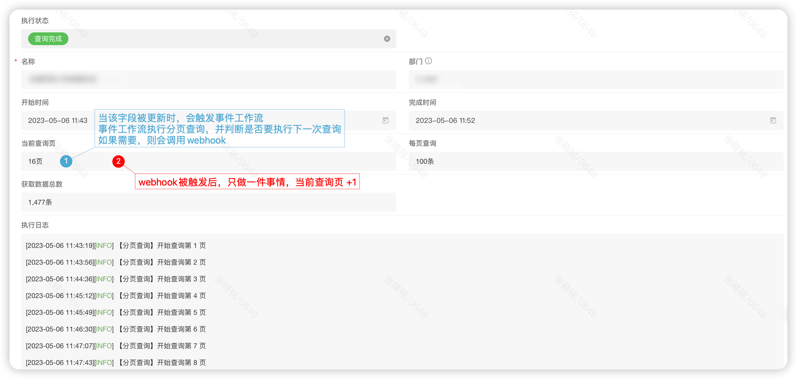
Task: Click the 查询完成 green status tag
Action: 48,39
